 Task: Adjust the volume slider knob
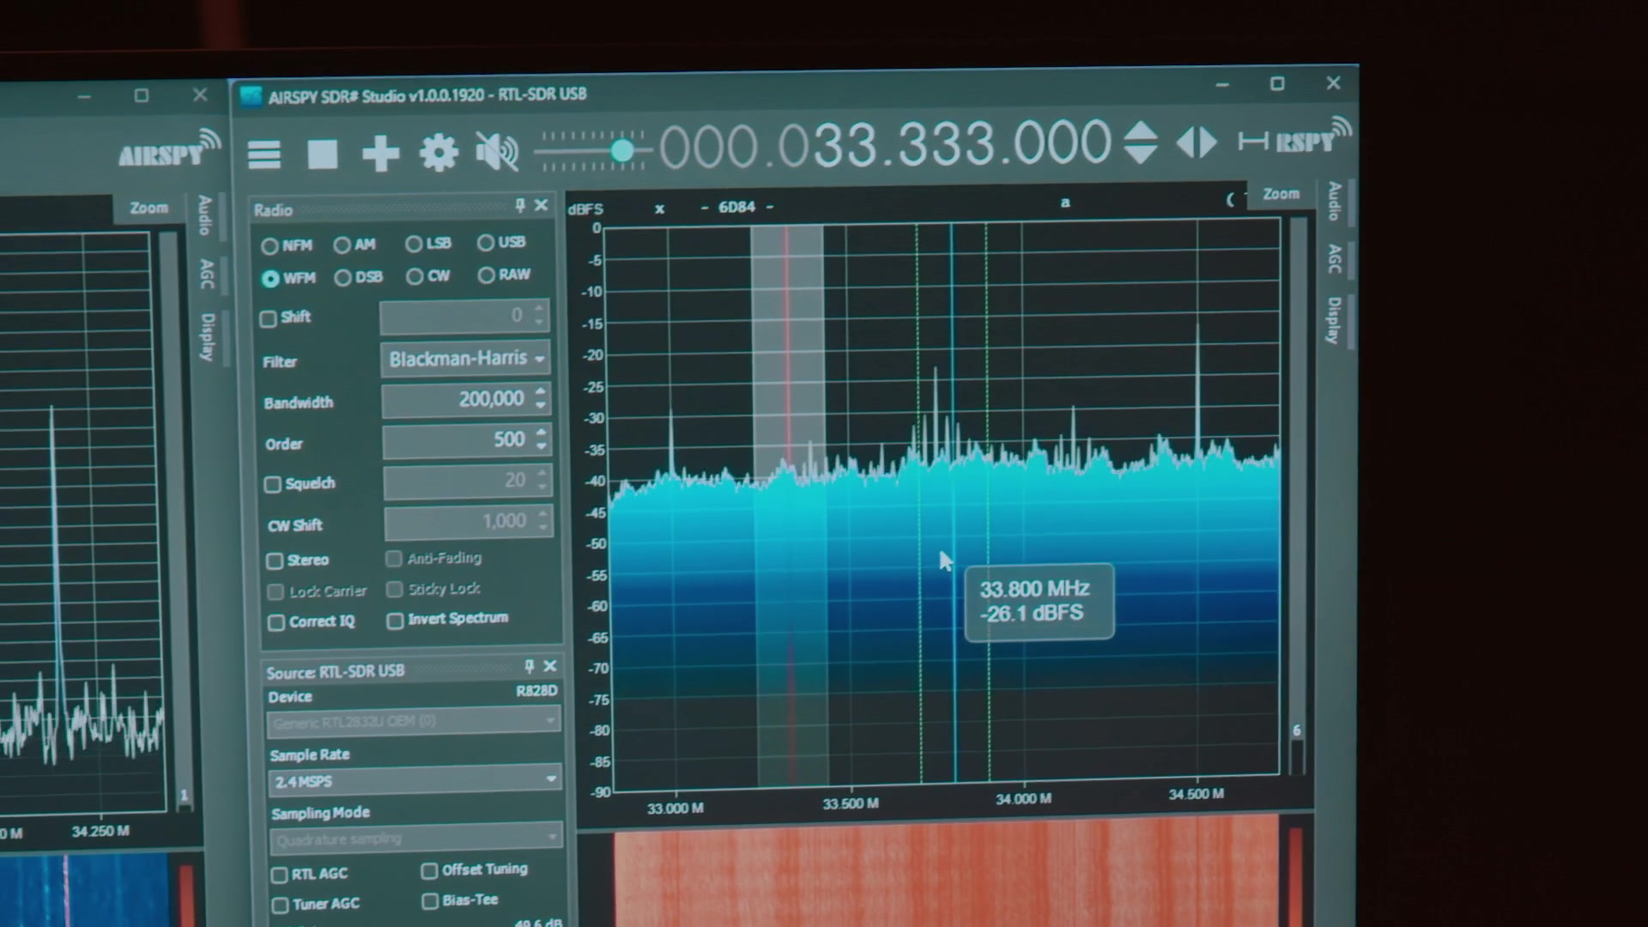click(622, 152)
